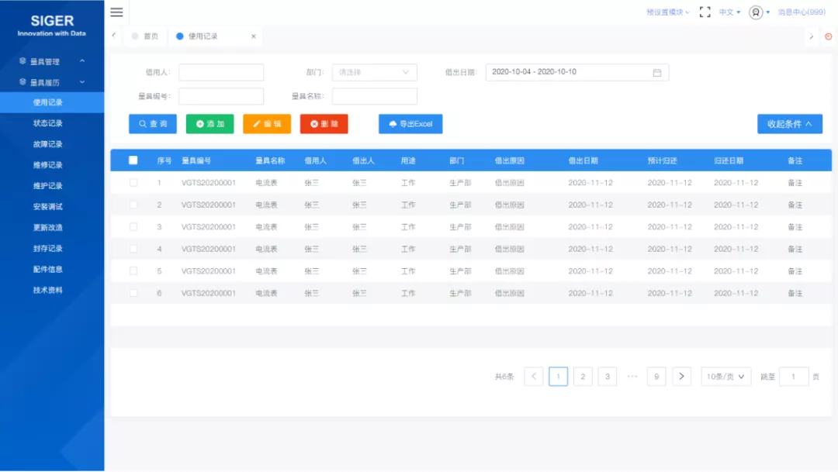Viewport: 838px width, 472px height.
Task: Click 电流表 in row 6
Action: click(266, 293)
